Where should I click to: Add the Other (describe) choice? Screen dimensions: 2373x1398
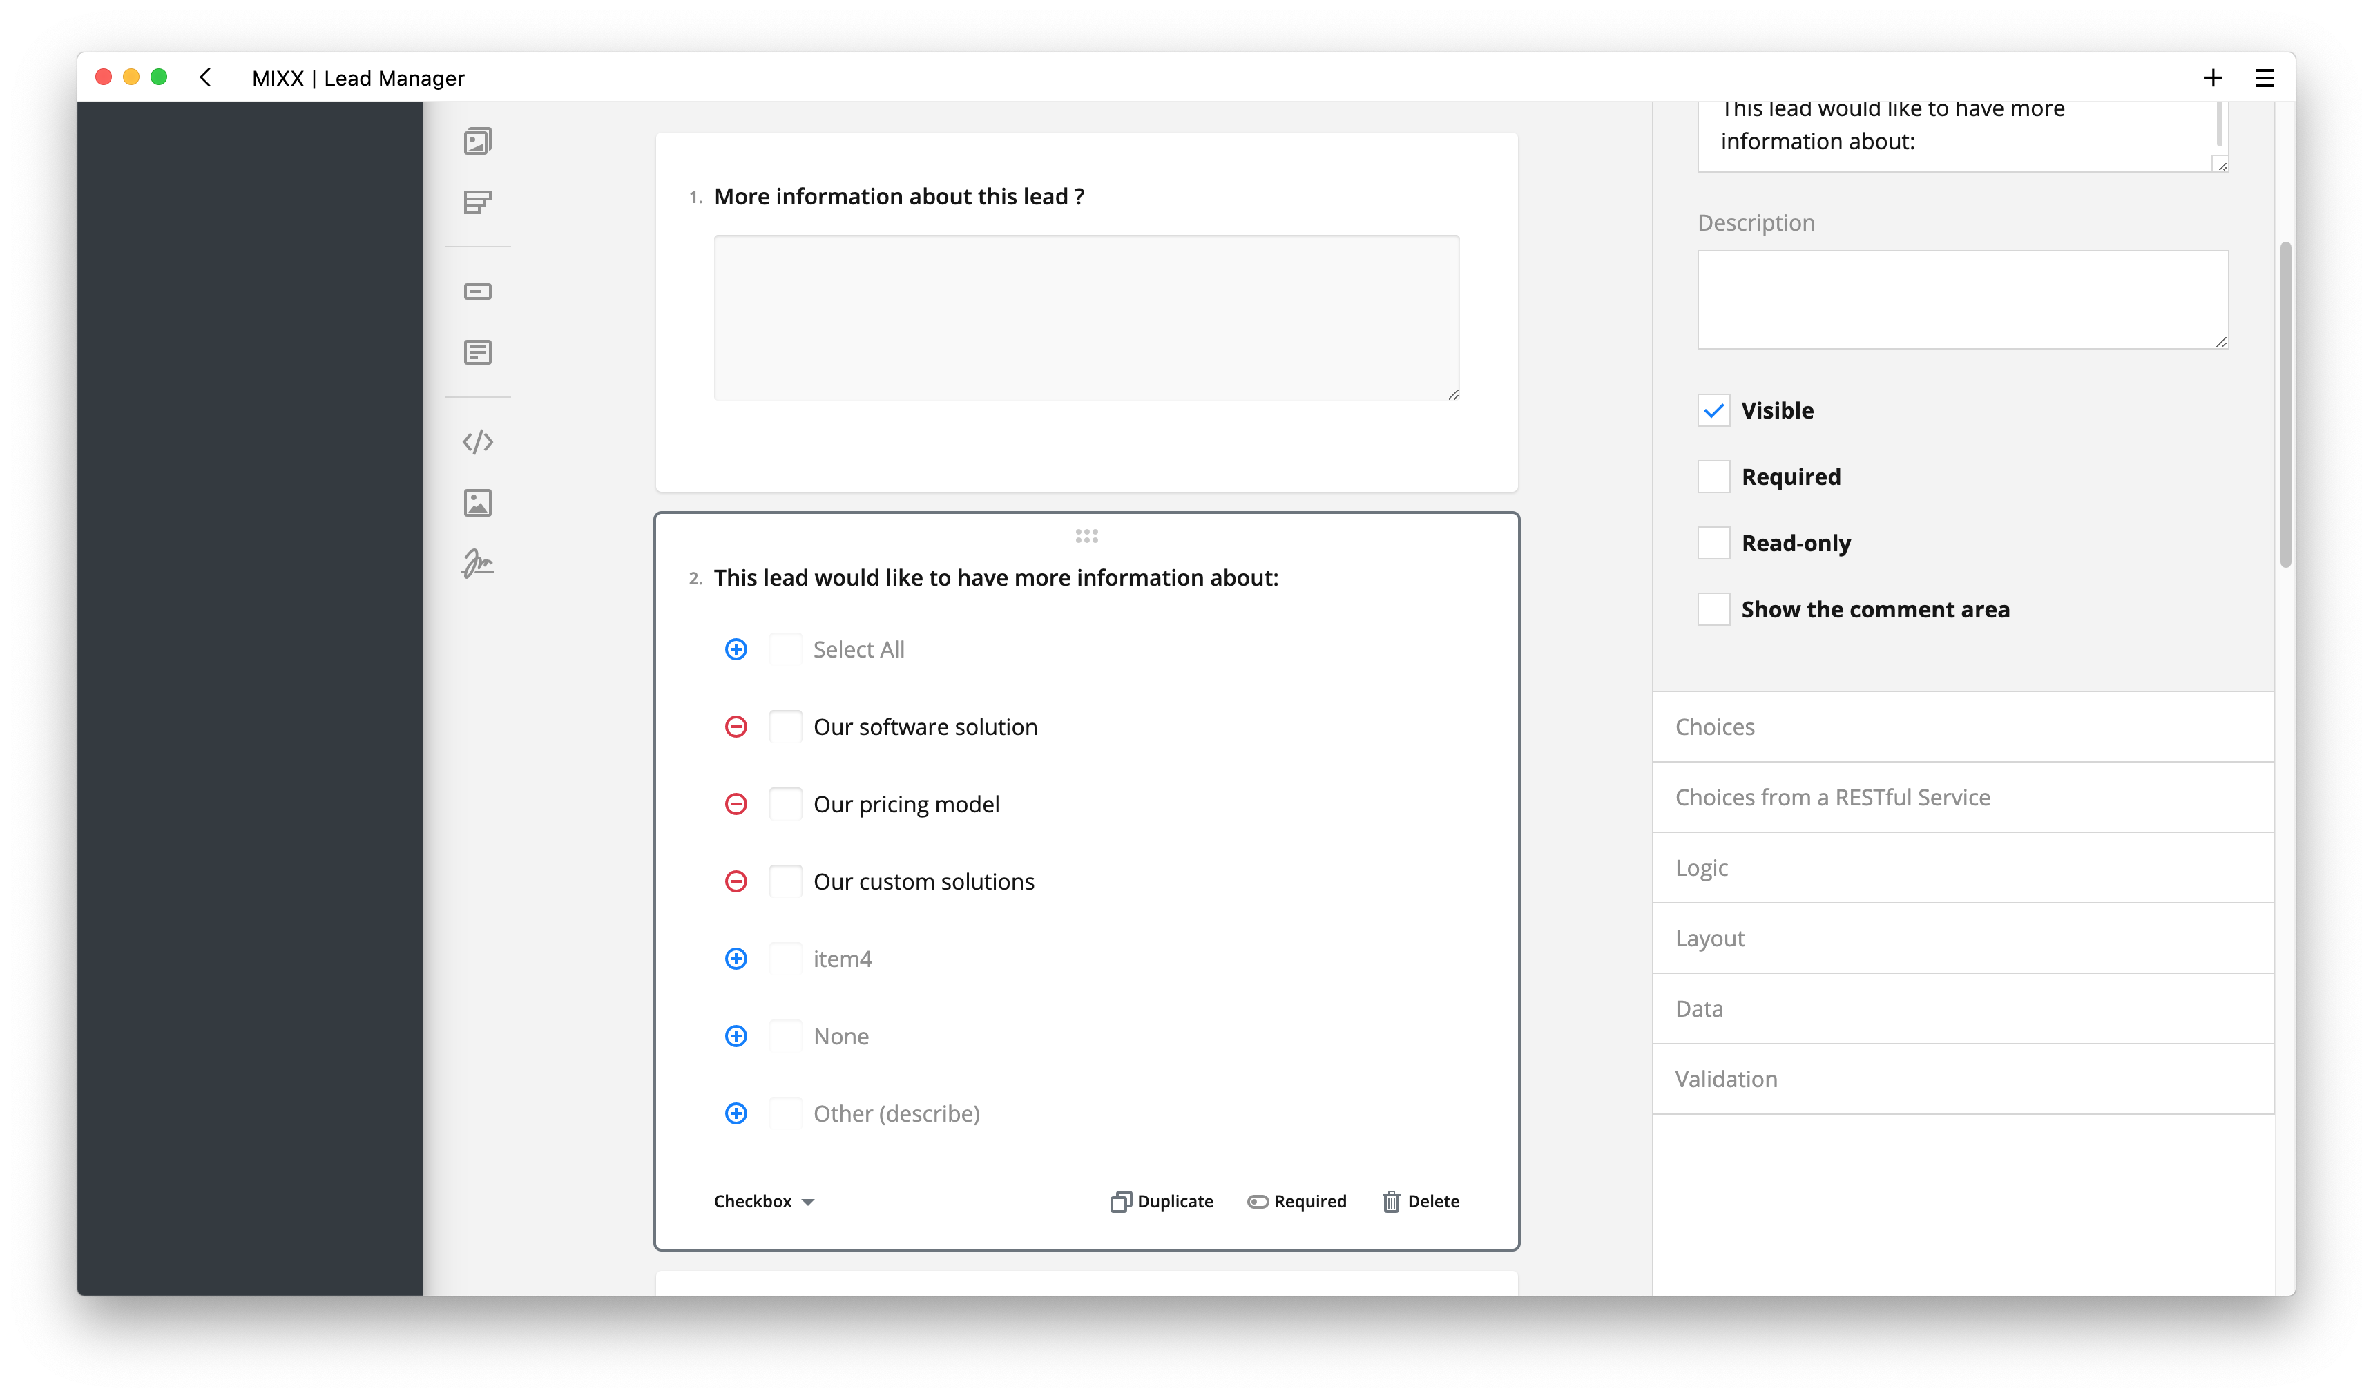pyautogui.click(x=736, y=1113)
